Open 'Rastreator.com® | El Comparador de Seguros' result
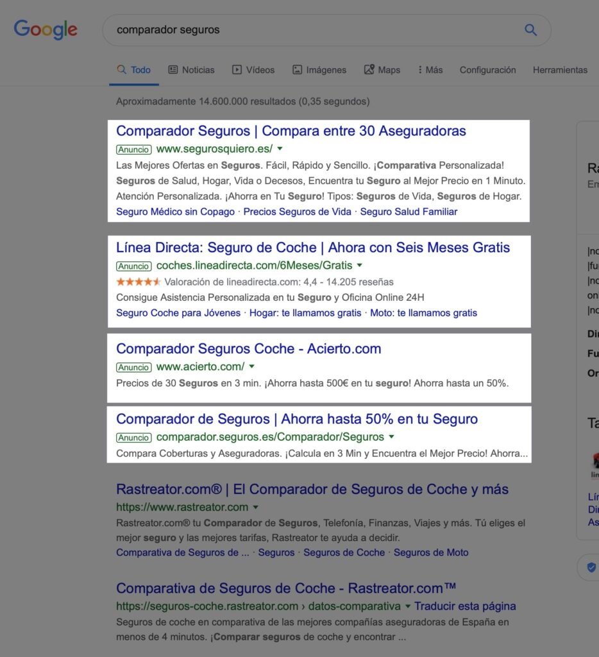Viewport: 599px width, 657px height. tap(312, 490)
